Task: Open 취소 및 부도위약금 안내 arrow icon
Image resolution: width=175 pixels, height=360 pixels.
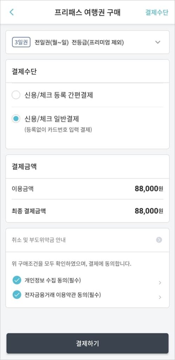Action: pyautogui.click(x=159, y=240)
